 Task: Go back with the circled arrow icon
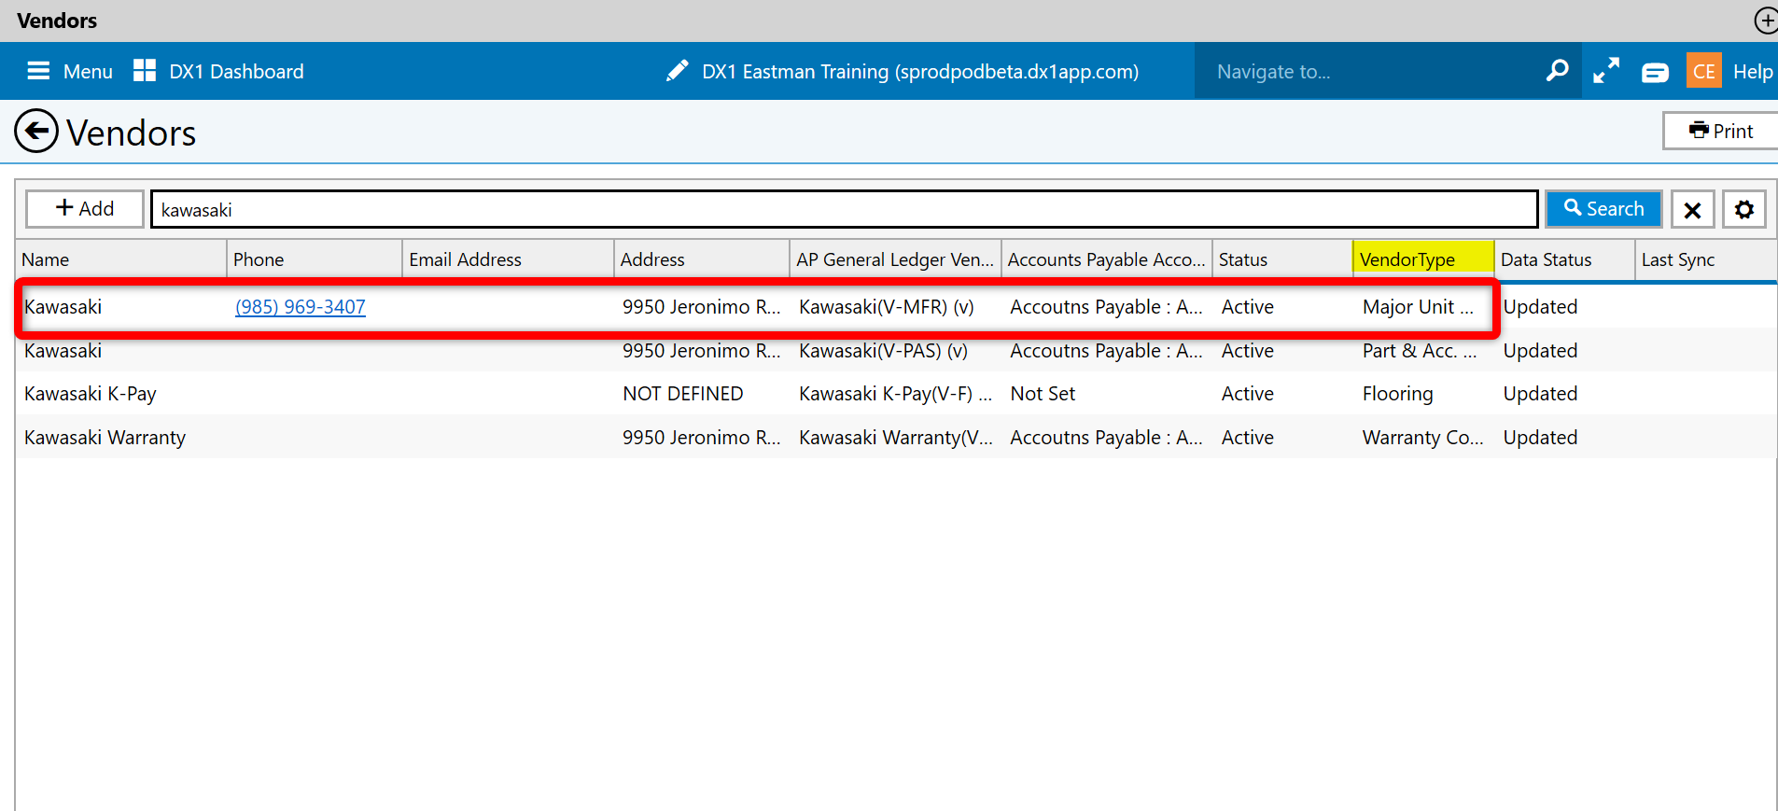(x=36, y=132)
